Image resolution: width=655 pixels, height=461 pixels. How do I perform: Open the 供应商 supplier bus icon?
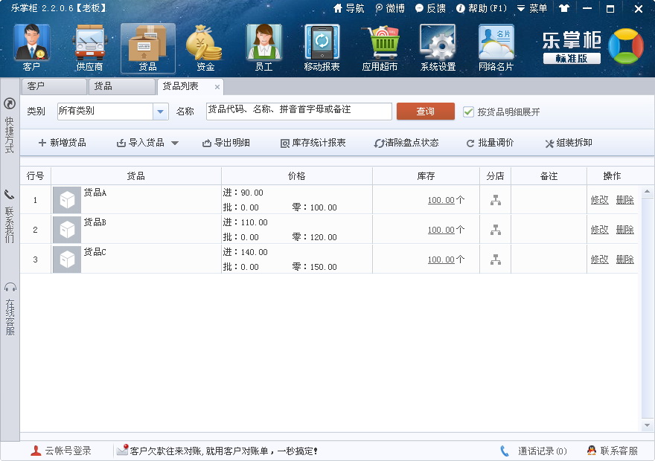(x=90, y=48)
